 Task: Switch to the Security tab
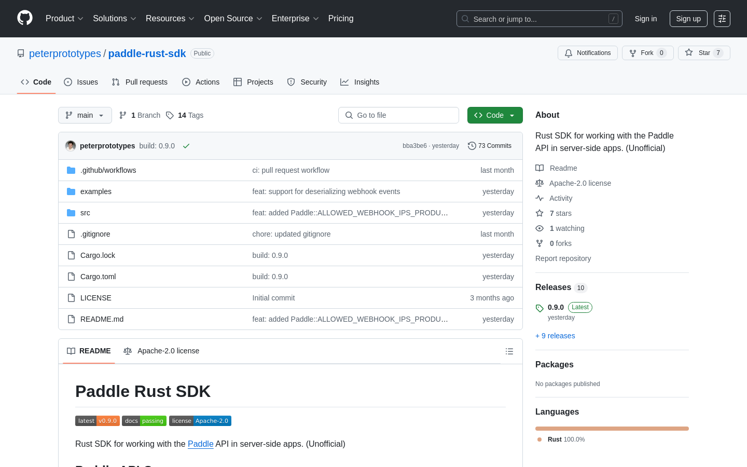(307, 82)
